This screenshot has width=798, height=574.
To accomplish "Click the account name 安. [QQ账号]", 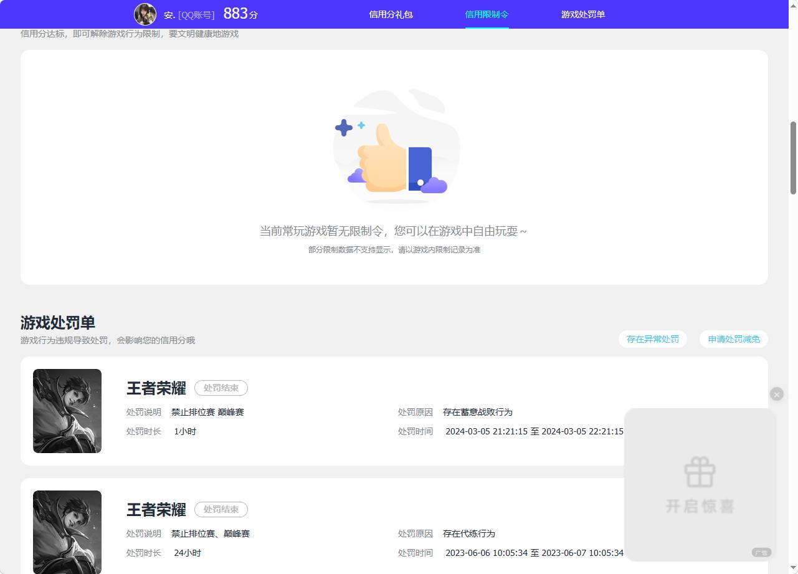I will click(189, 15).
